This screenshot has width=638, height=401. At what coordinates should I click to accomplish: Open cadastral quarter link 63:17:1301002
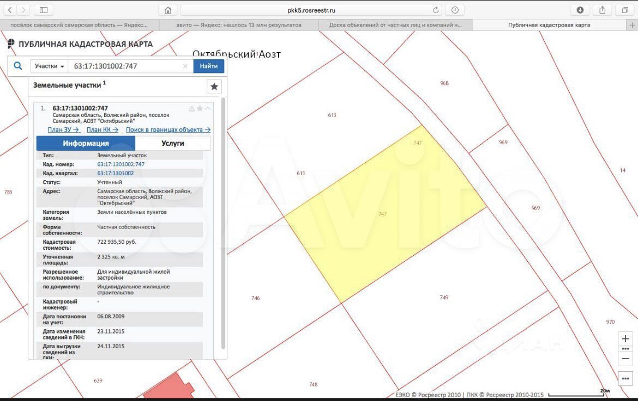(116, 174)
